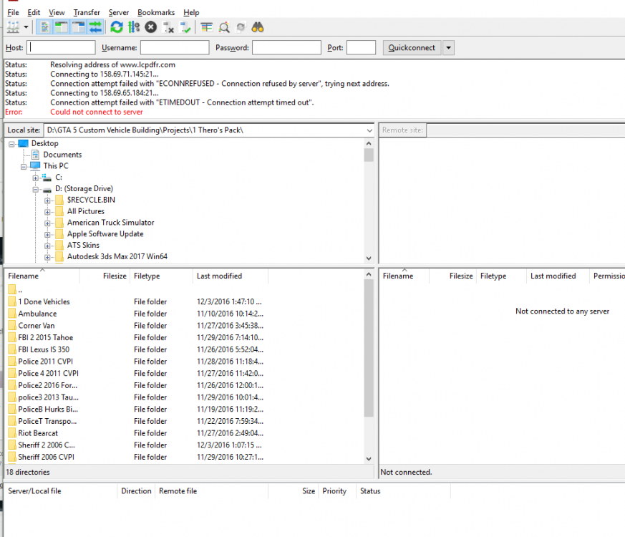Toggle transfer queue display icon
This screenshot has height=537, width=625.
click(x=95, y=27)
